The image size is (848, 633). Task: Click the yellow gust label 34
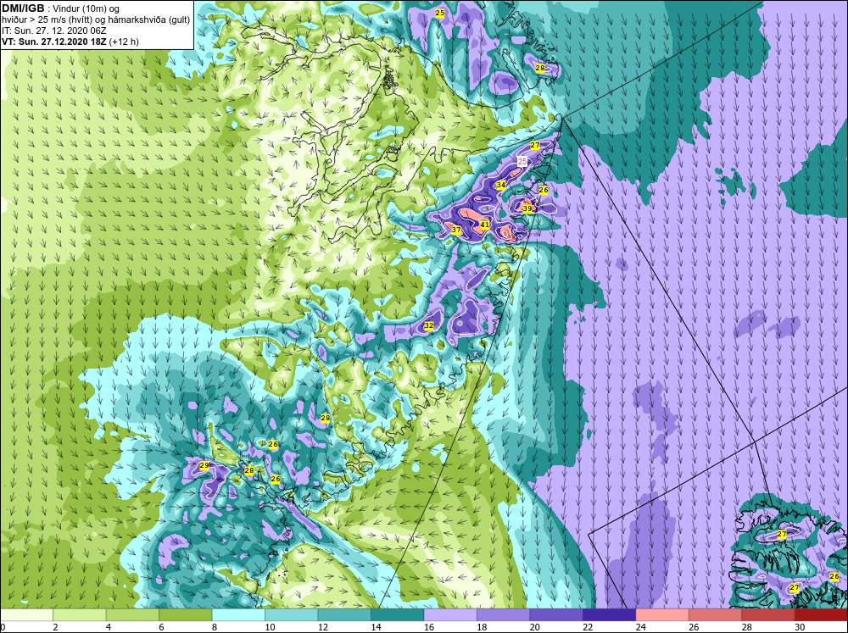(x=501, y=185)
